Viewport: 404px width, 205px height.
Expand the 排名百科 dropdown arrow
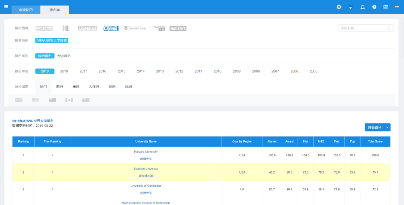point(388,128)
